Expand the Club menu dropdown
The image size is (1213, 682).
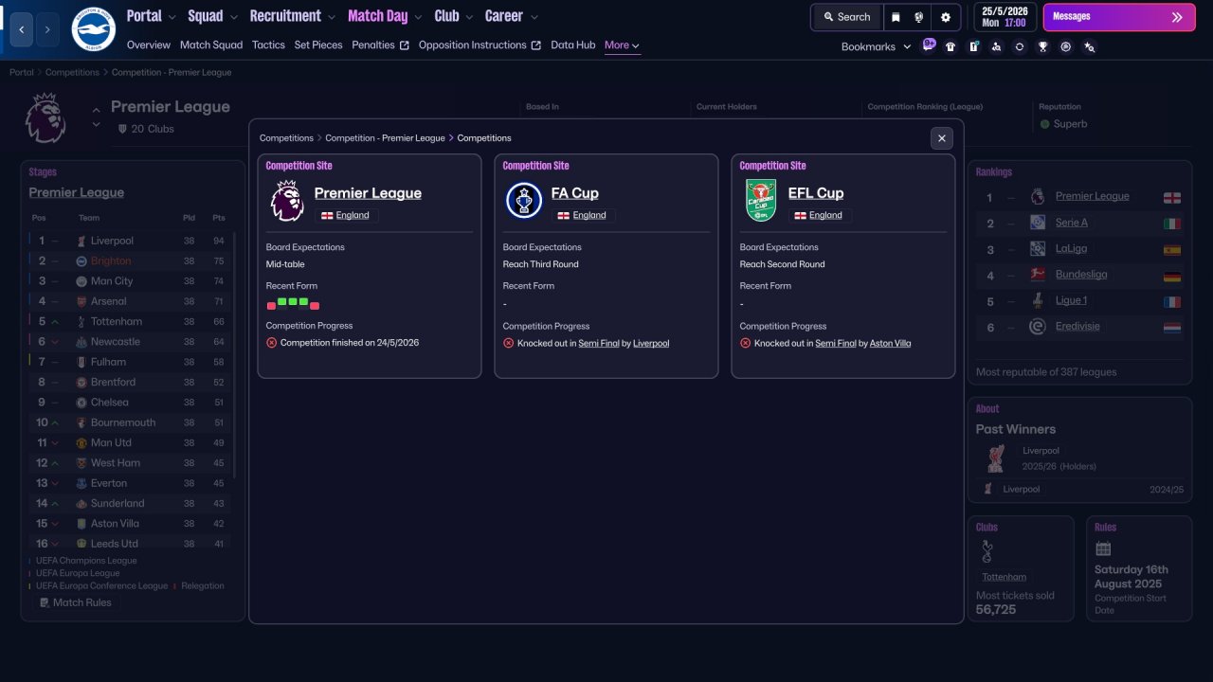point(468,17)
